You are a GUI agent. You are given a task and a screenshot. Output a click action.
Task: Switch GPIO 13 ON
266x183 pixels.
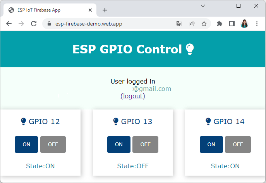point(119,144)
